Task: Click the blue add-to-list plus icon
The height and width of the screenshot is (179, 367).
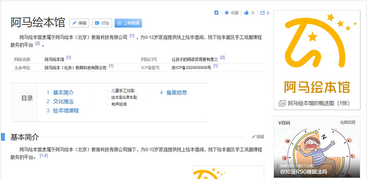Action: click(216, 13)
